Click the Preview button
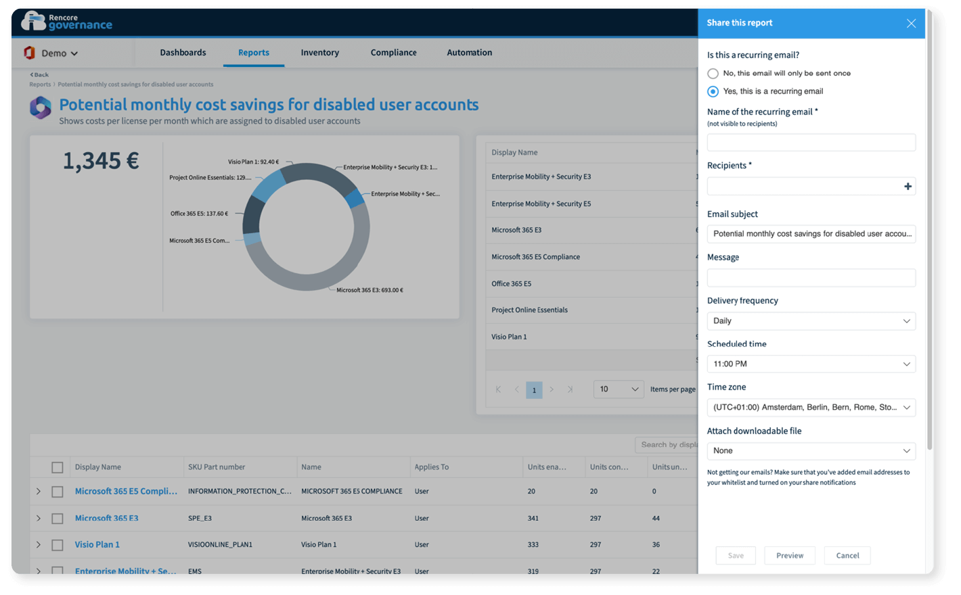This screenshot has width=961, height=595. point(790,556)
